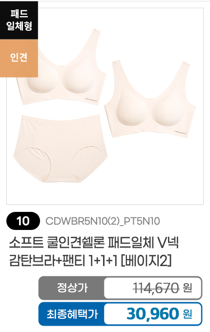This screenshot has height=332, width=210.
Task: Open product title 소프트 쿨인견쉘론 패드일체 V넥
Action: [94, 243]
